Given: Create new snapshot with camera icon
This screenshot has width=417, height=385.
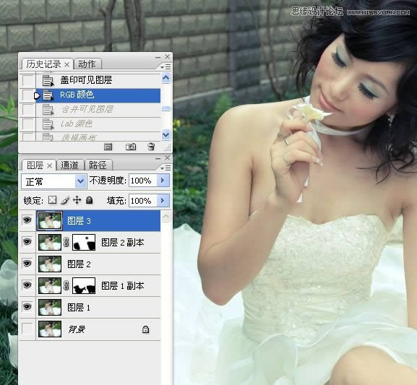Looking at the screenshot, I should click(x=131, y=147).
